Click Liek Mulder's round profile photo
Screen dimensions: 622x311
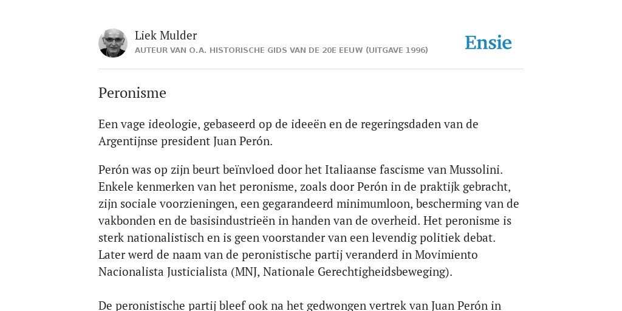[113, 43]
